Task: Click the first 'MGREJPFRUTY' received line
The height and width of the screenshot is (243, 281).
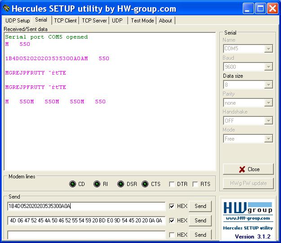Action: 36,73
